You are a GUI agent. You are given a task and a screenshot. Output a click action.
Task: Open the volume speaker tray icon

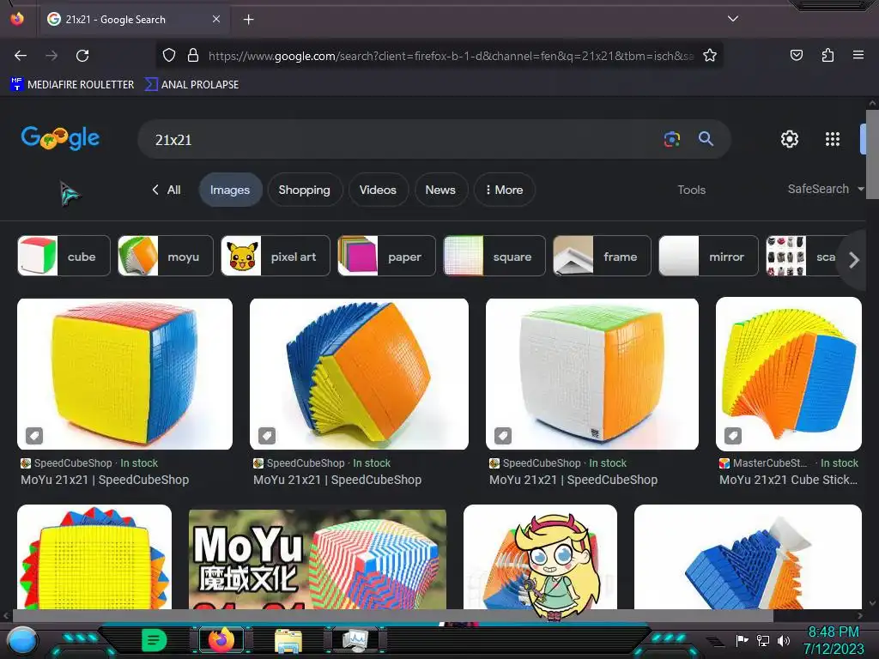783,640
